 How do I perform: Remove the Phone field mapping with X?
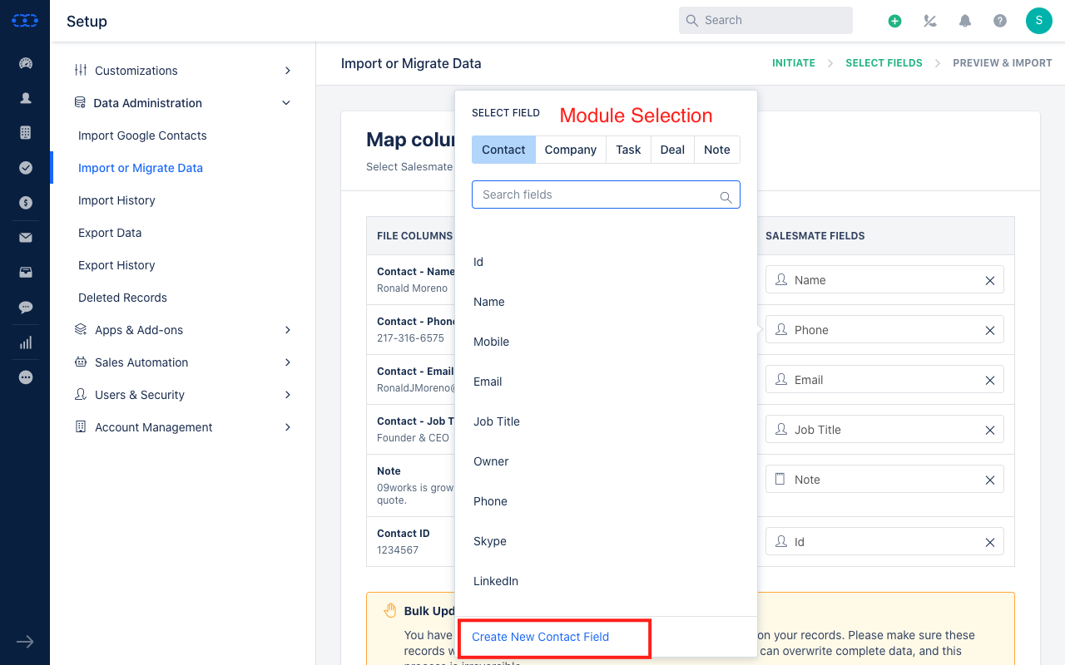(x=990, y=331)
